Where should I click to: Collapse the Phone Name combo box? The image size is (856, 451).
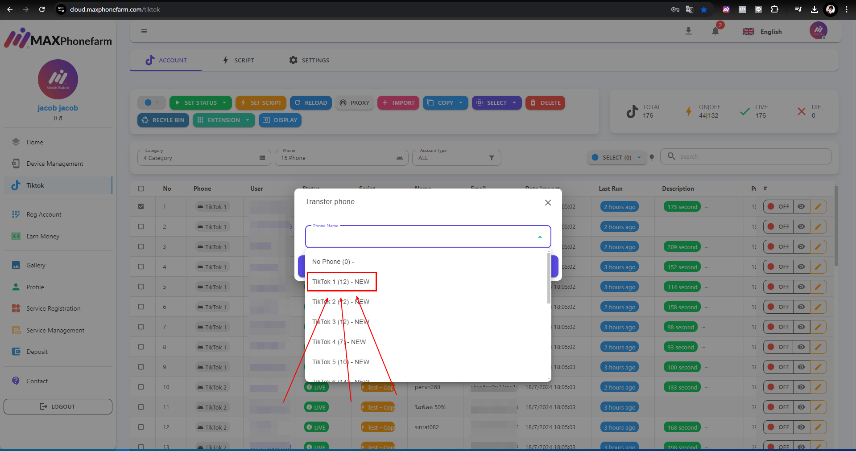540,237
